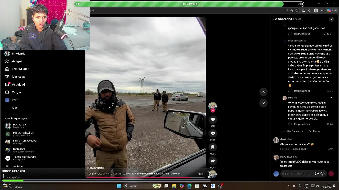Like the comment with 3206 likes
The height and width of the screenshot is (190, 339).
[x=325, y=34]
